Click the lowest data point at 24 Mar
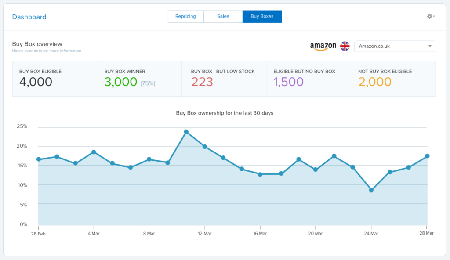 (371, 190)
